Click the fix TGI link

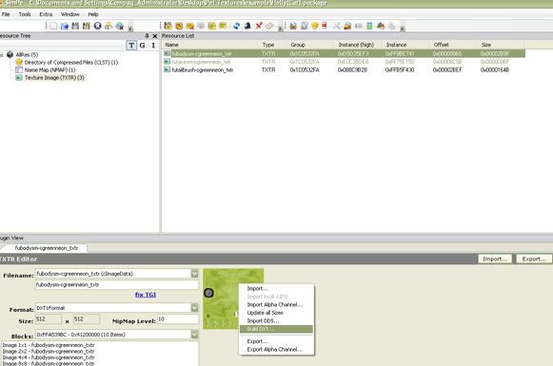click(146, 295)
